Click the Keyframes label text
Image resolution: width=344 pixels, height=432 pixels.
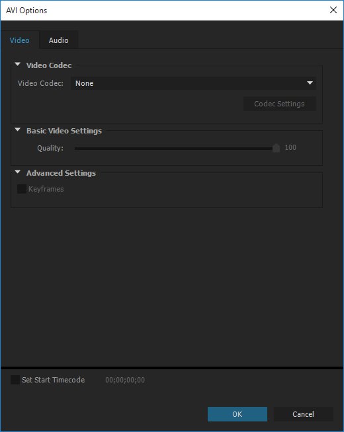click(x=46, y=189)
